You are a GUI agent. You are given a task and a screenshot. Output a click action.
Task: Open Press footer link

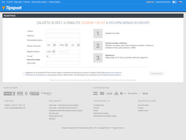pyautogui.click(x=96, y=111)
